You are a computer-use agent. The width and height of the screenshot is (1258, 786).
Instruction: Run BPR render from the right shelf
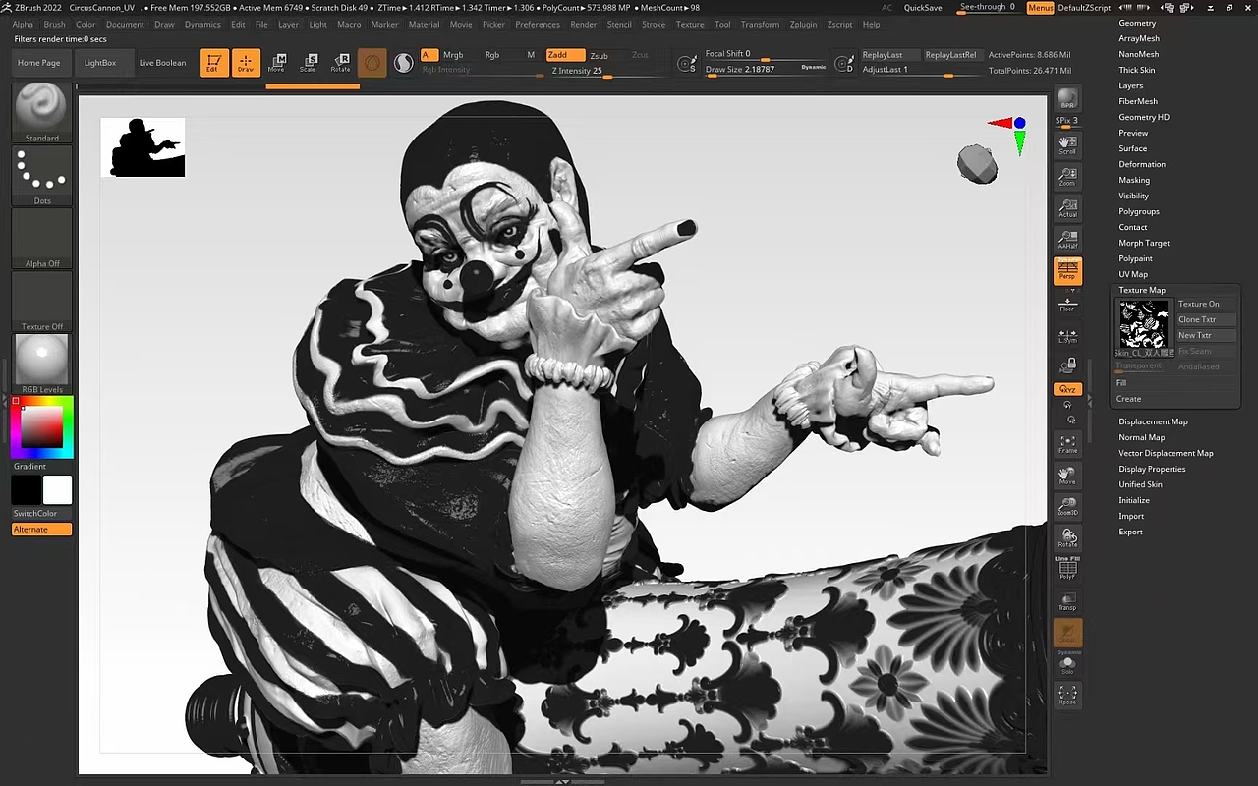[x=1067, y=99]
